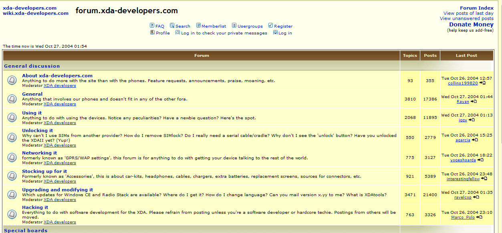Open Upgrading and modifying it forum
This screenshot has height=233, width=502.
57,190
